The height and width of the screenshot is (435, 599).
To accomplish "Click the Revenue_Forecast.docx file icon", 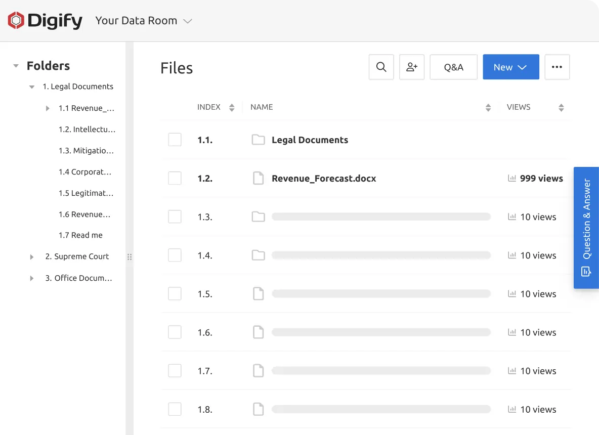I will click(x=259, y=179).
